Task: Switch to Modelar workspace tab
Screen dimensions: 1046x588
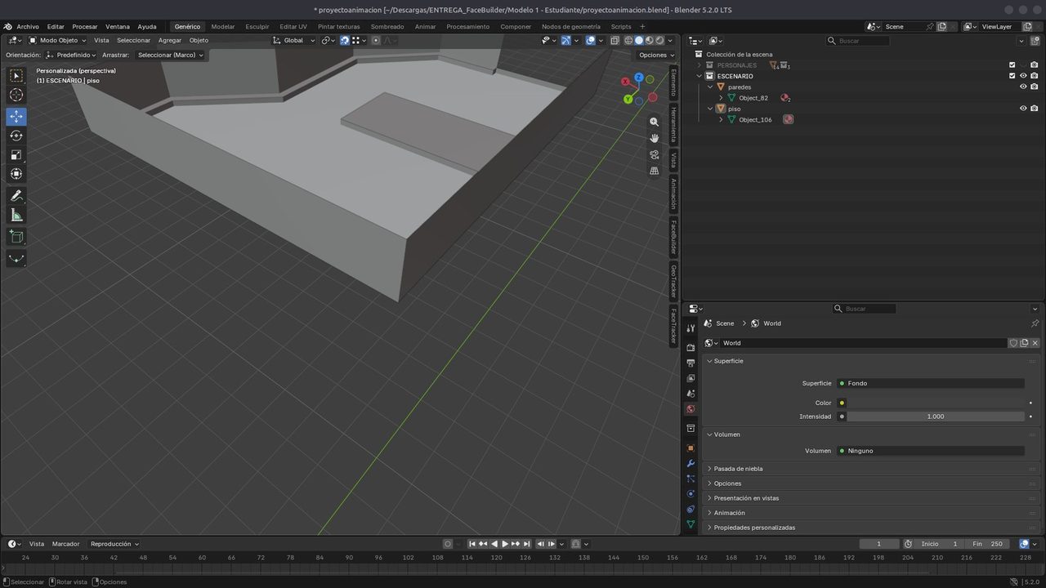Action: [222, 26]
